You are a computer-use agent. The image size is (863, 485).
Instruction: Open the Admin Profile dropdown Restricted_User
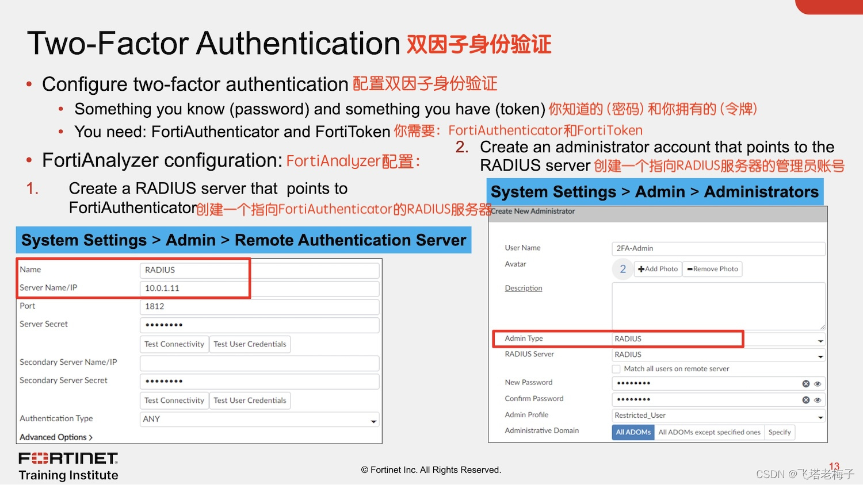(x=719, y=415)
